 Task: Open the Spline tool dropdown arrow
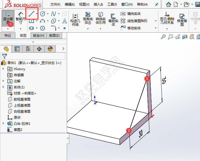pos(59,14)
